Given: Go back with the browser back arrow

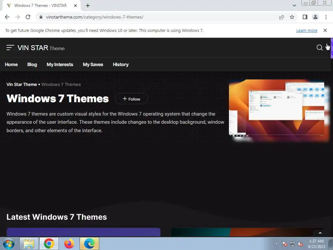Looking at the screenshot, I should click(x=7, y=17).
